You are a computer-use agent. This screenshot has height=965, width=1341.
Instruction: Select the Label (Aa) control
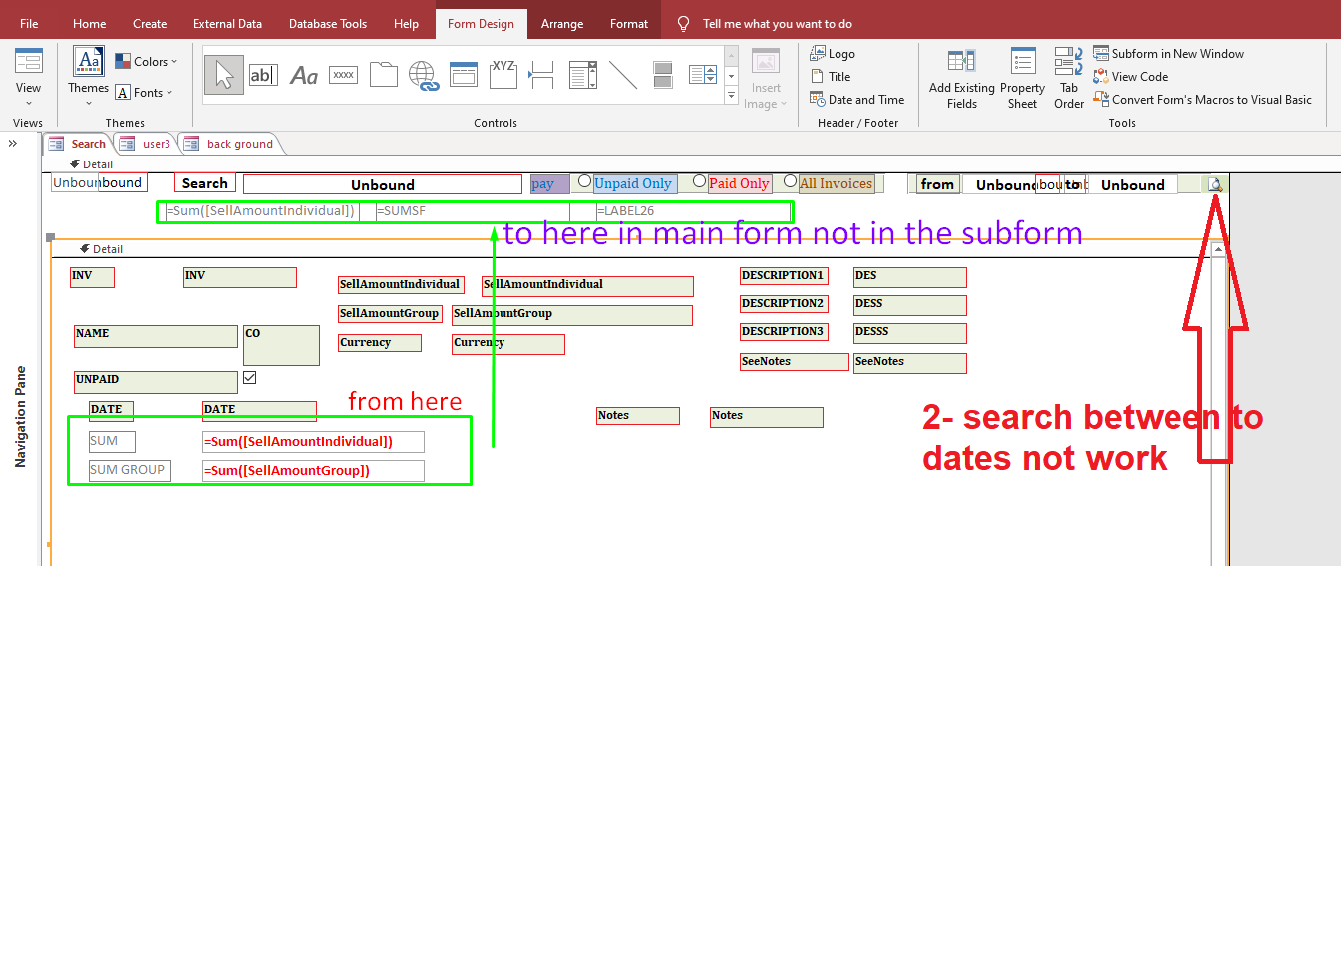[x=303, y=74]
